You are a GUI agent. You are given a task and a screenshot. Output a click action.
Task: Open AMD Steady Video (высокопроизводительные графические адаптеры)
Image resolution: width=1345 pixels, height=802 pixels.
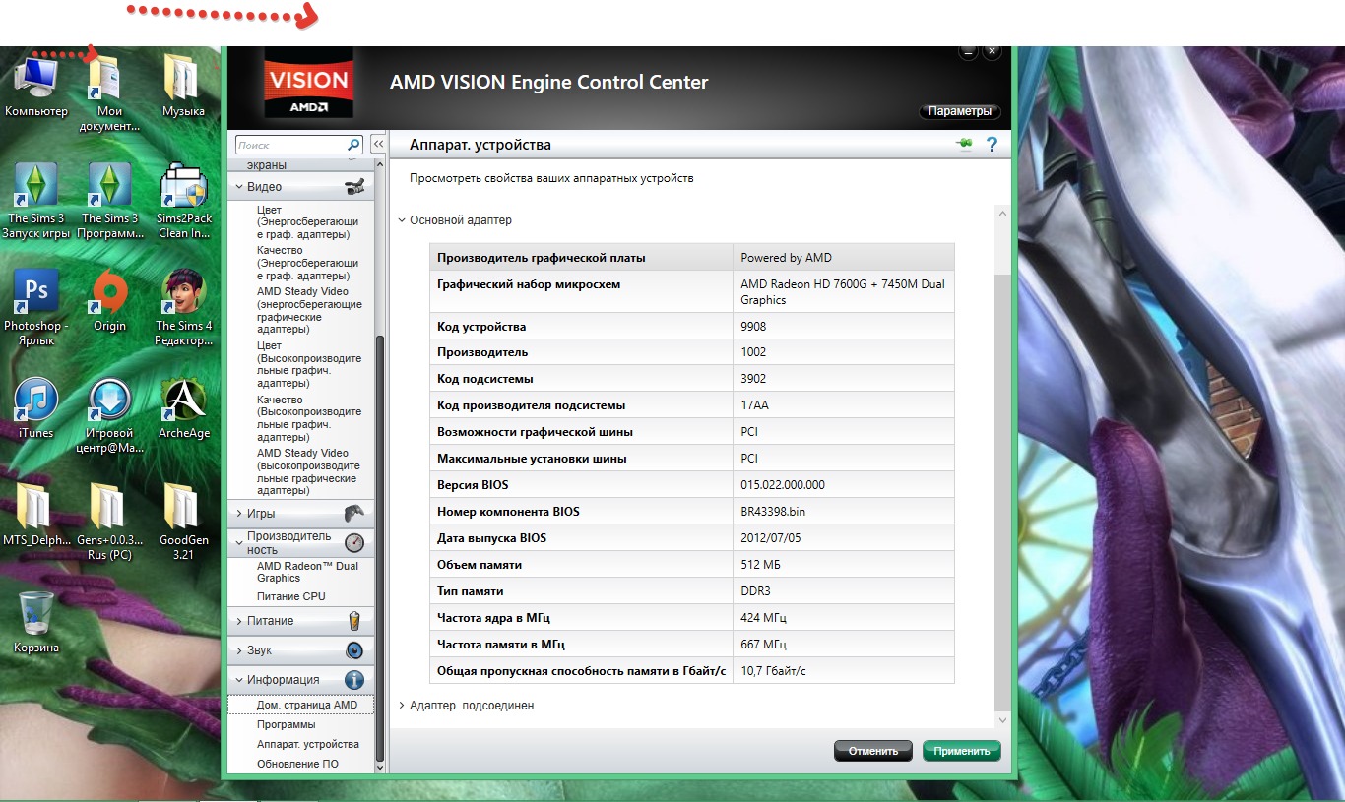click(x=308, y=471)
